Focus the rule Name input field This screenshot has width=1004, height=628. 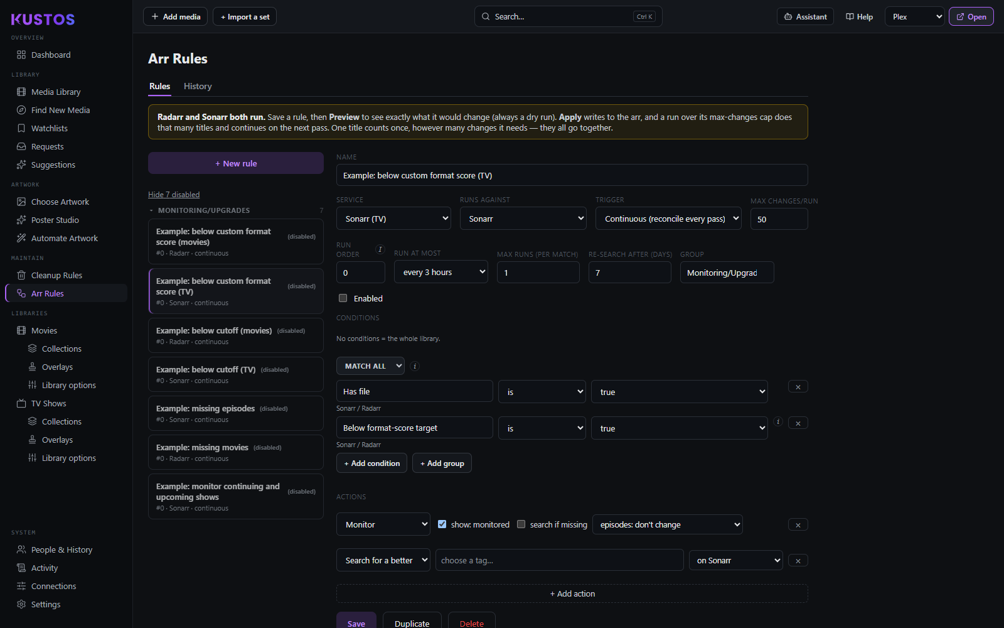coord(572,175)
